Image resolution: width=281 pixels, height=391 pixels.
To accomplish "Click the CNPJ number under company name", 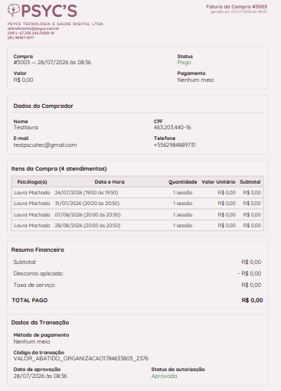I will [x=31, y=33].
